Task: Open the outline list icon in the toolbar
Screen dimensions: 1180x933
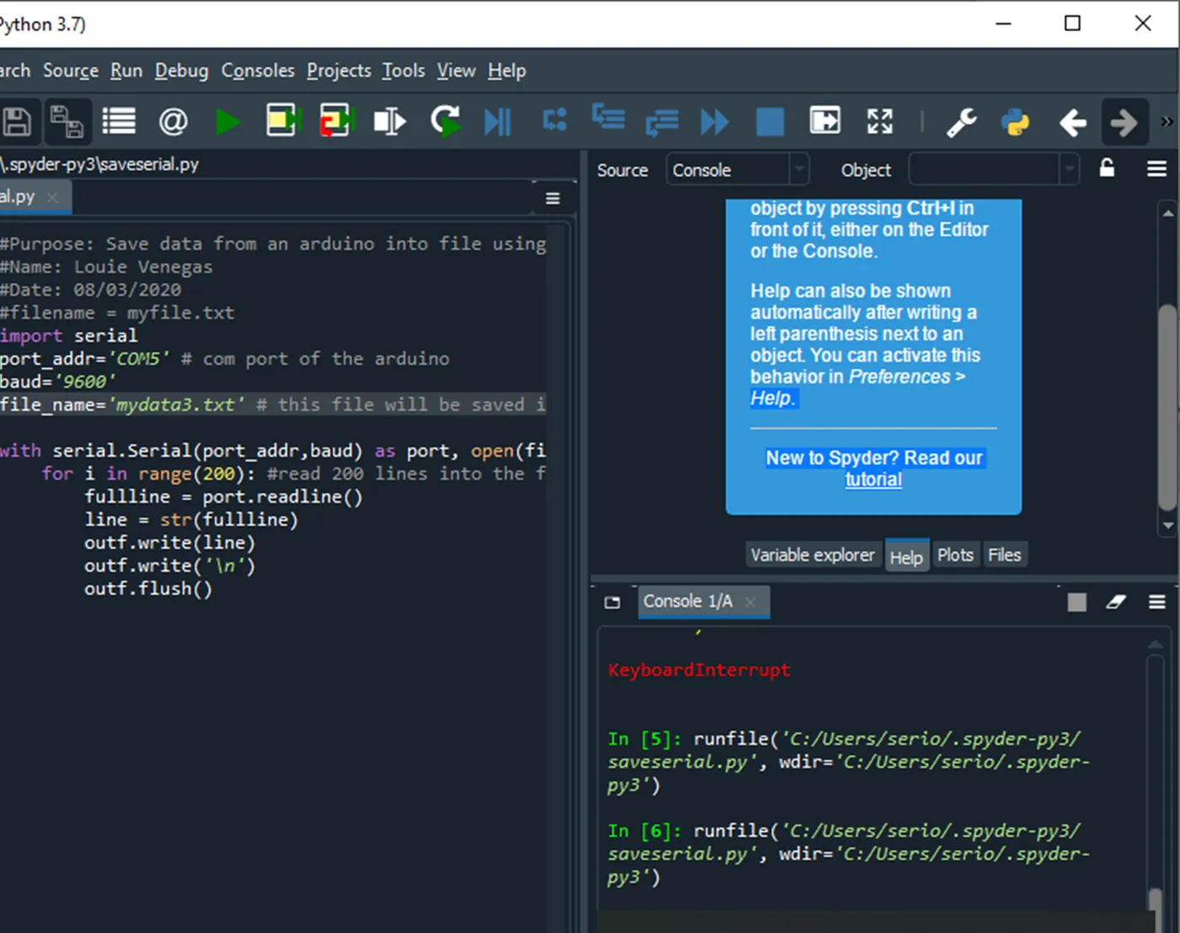Action: tap(119, 122)
